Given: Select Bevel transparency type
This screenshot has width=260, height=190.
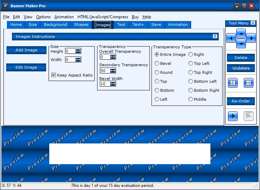Looking at the screenshot, I should click(x=163, y=63).
